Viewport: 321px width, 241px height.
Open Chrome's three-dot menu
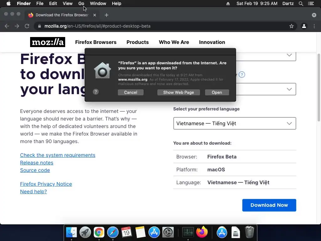(314, 26)
